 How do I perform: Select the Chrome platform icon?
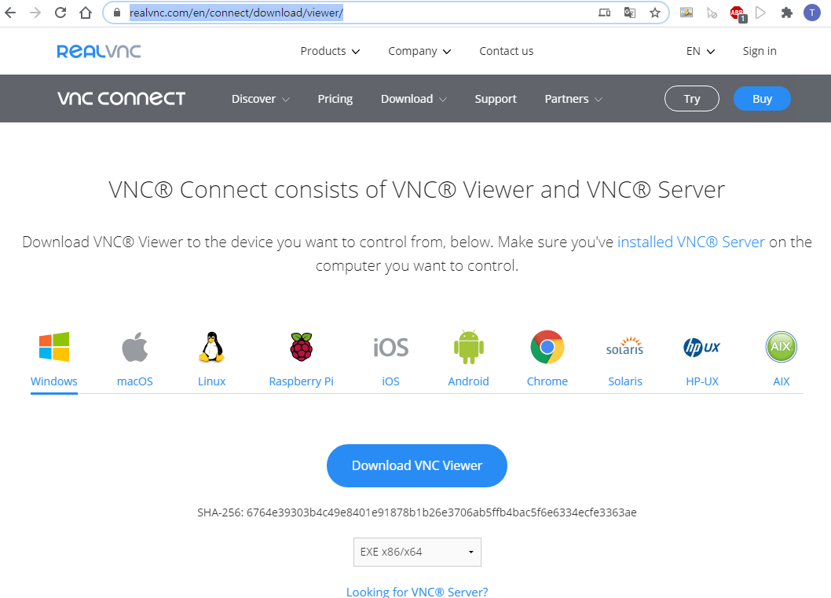pos(547,347)
